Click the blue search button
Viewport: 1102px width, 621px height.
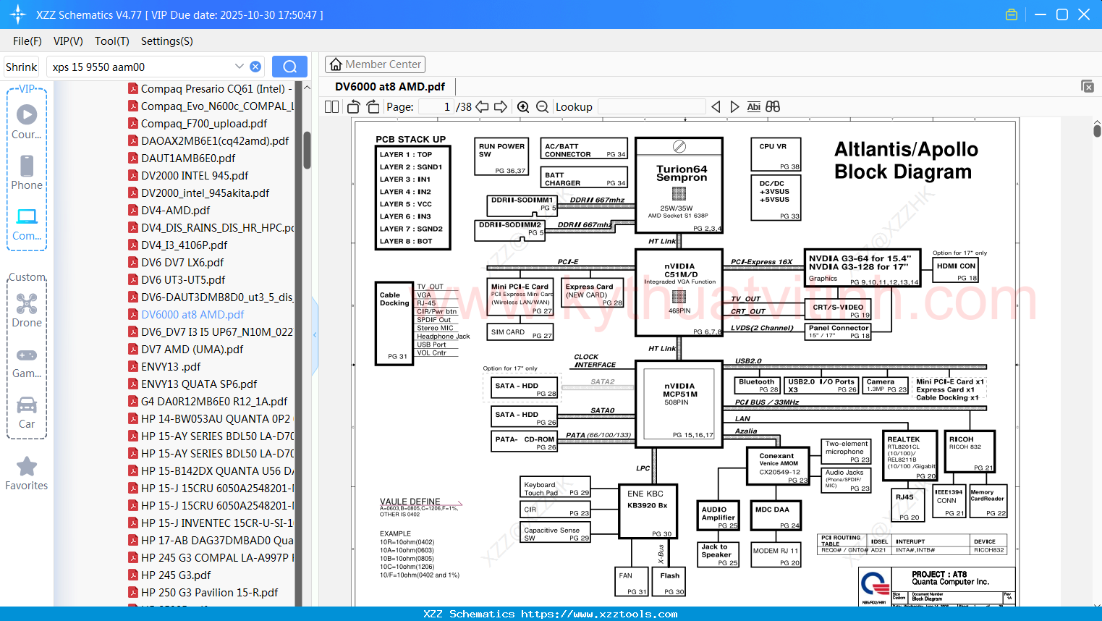click(289, 67)
